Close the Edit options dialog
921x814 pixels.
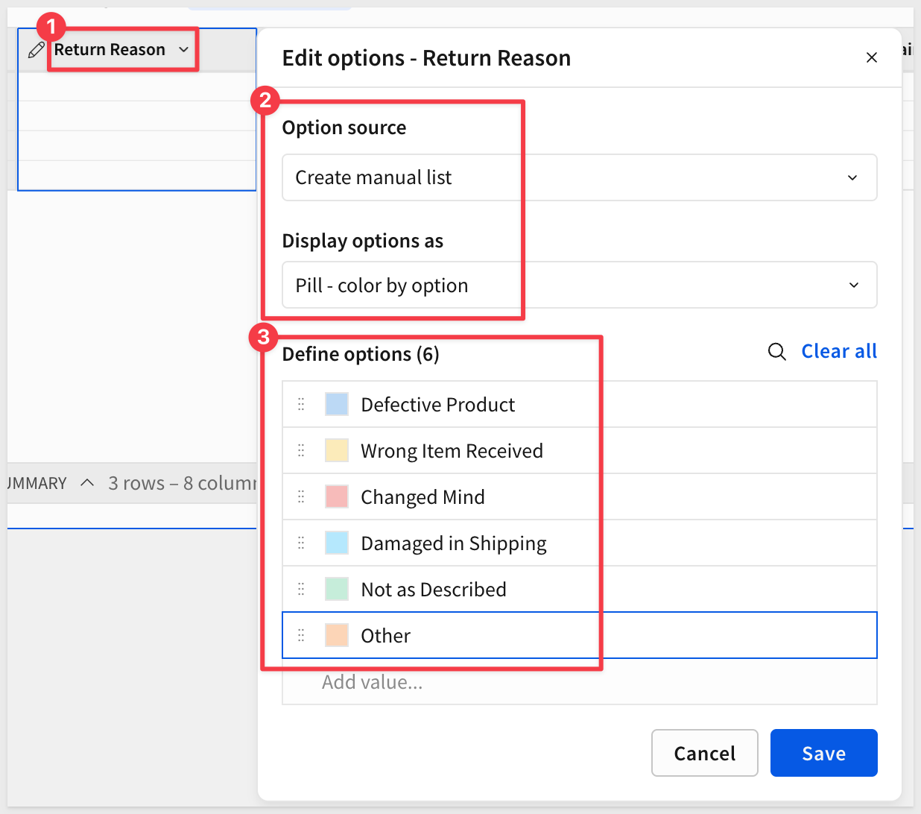click(871, 58)
